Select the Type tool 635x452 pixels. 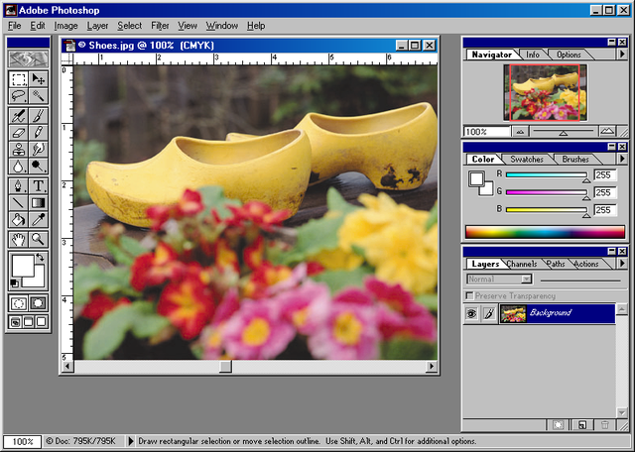point(38,185)
